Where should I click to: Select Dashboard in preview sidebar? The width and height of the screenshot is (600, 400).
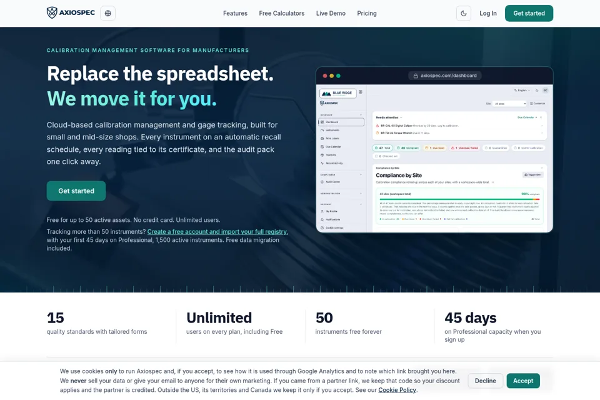[x=341, y=122]
